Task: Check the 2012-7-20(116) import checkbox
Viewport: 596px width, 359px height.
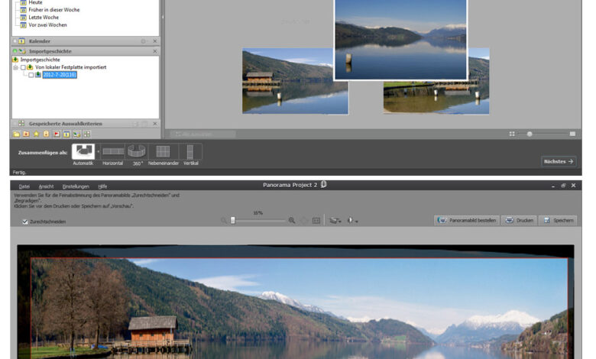Action: pos(31,75)
